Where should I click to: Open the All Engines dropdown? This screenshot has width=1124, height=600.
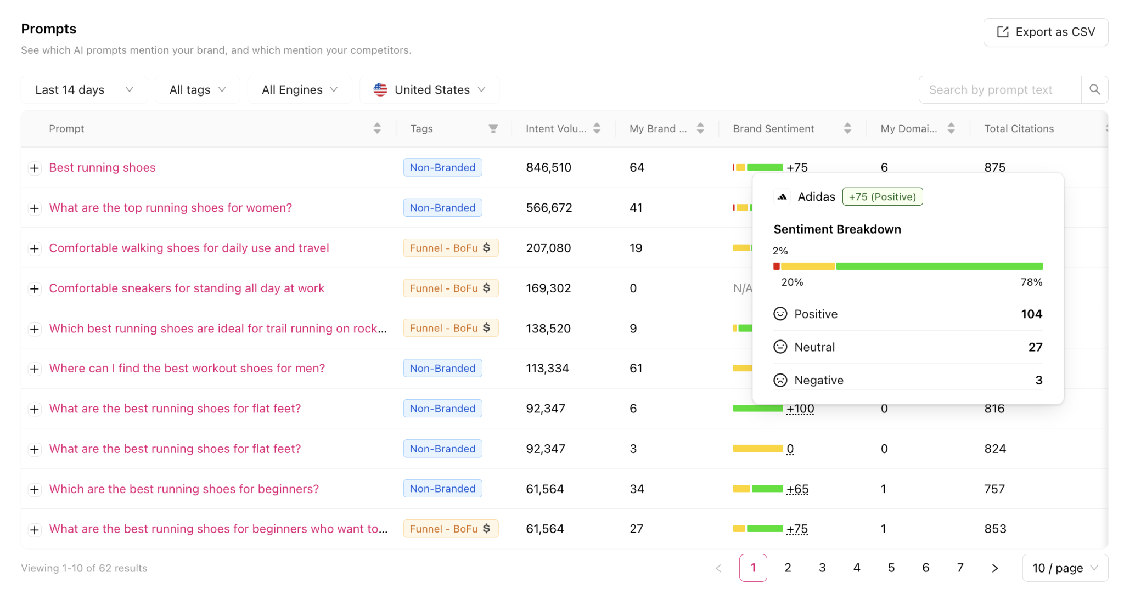coord(300,89)
